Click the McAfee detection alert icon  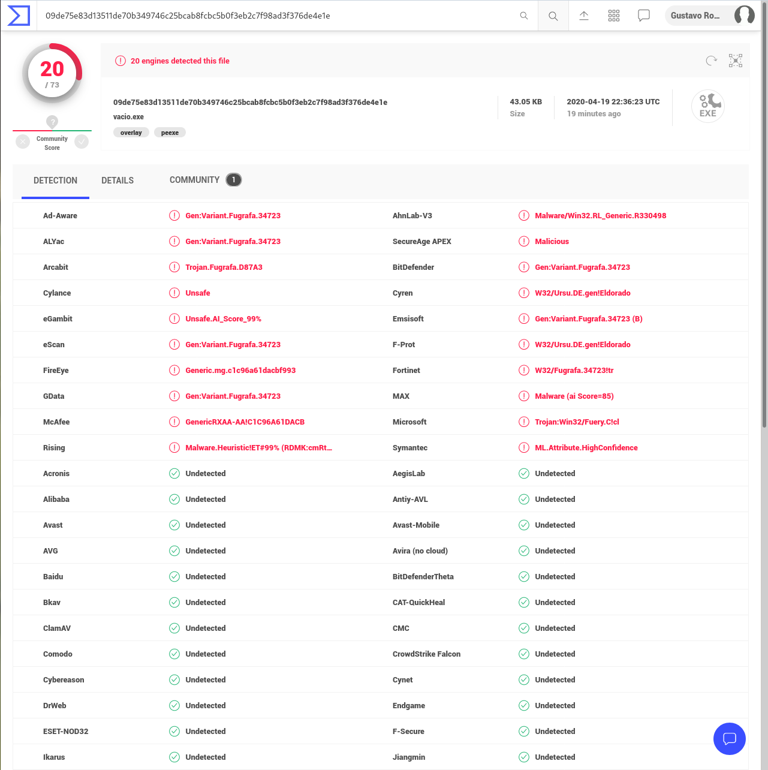click(x=174, y=422)
